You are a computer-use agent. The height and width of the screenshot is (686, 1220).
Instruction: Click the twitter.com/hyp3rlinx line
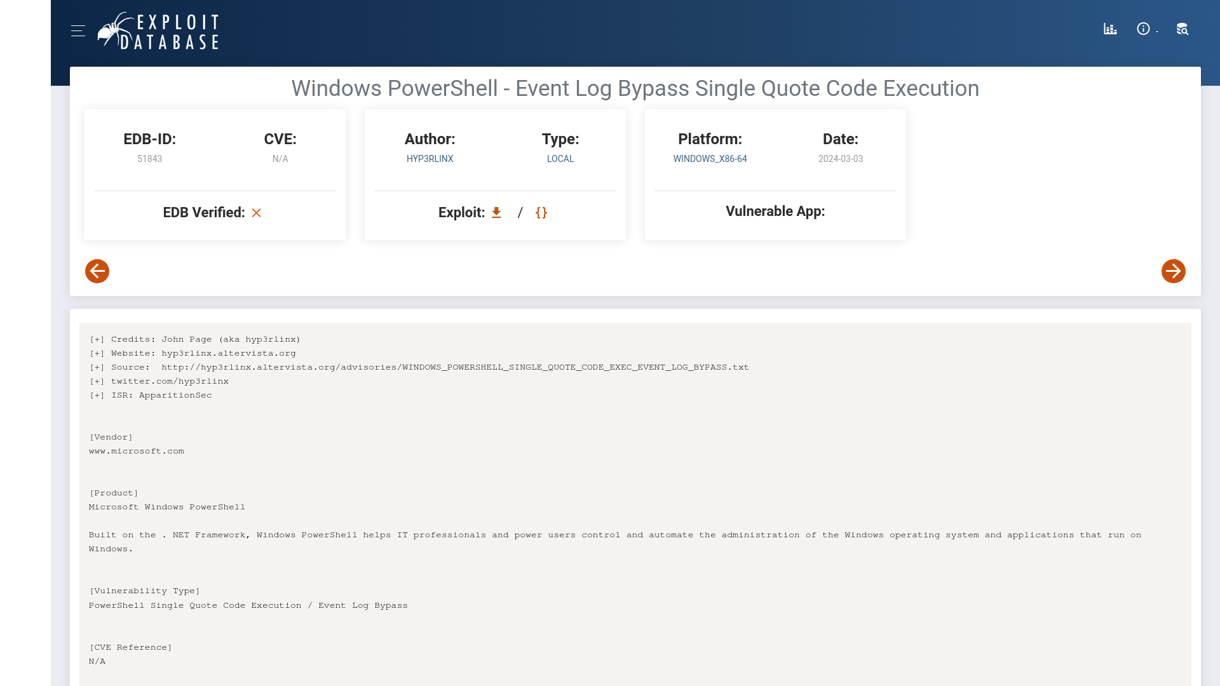coord(159,381)
